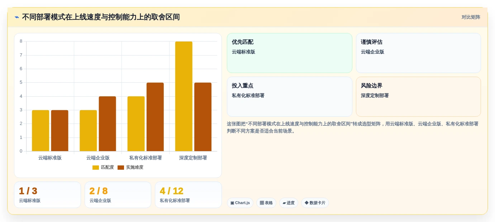Viewport: 495px width, 222px height.
Task: Click the yellow 匹配度 bar for 云端企业版
Action: pyautogui.click(x=88, y=131)
